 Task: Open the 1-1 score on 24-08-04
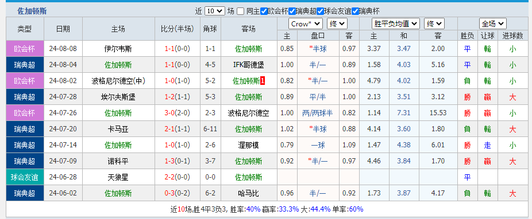click(x=169, y=65)
